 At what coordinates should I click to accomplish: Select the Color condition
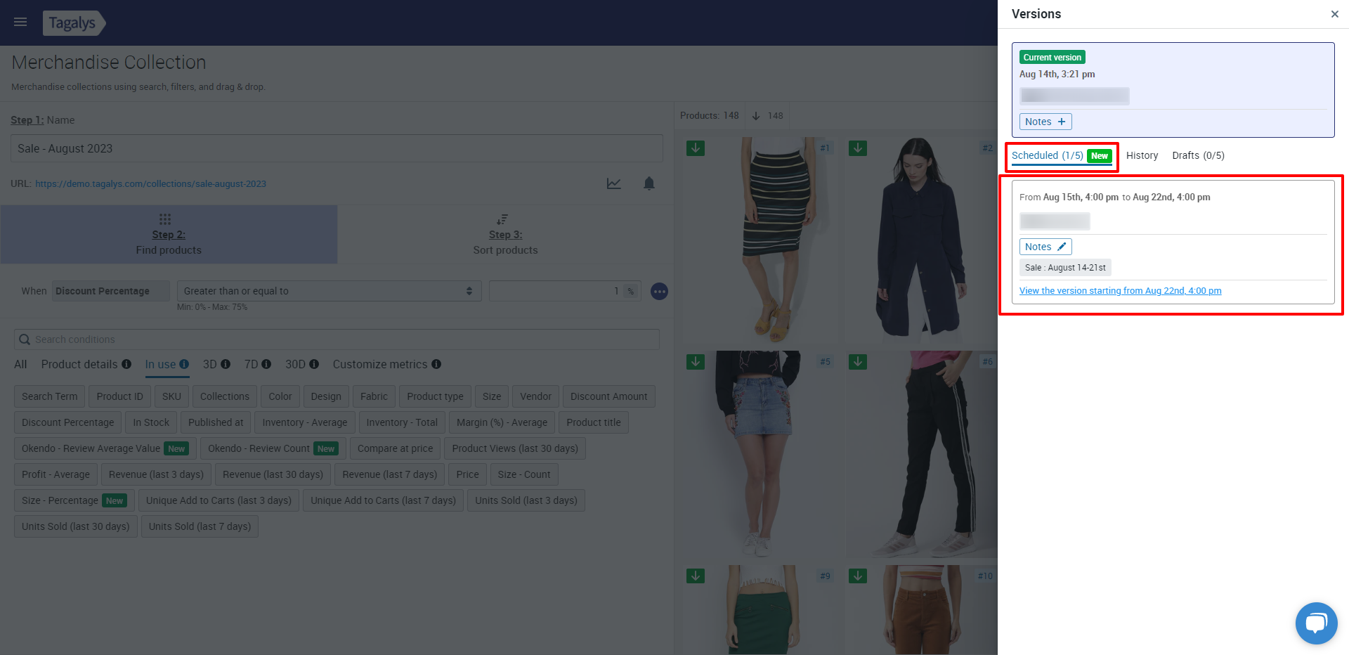pyautogui.click(x=280, y=396)
